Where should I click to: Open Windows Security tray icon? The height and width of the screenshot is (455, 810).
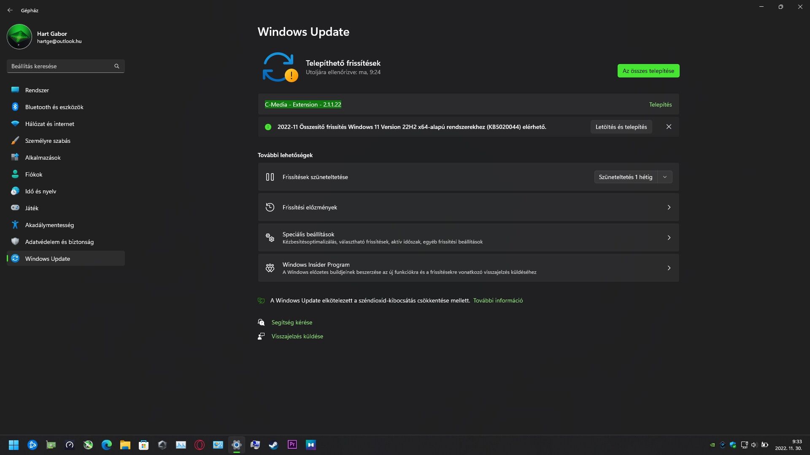pos(733,445)
